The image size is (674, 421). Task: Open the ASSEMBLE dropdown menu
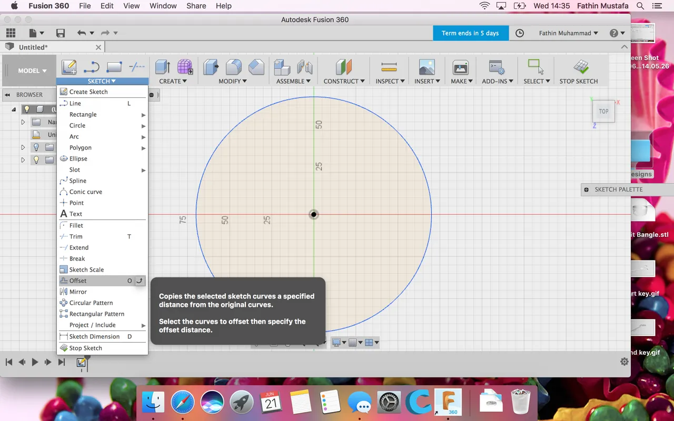pyautogui.click(x=293, y=81)
